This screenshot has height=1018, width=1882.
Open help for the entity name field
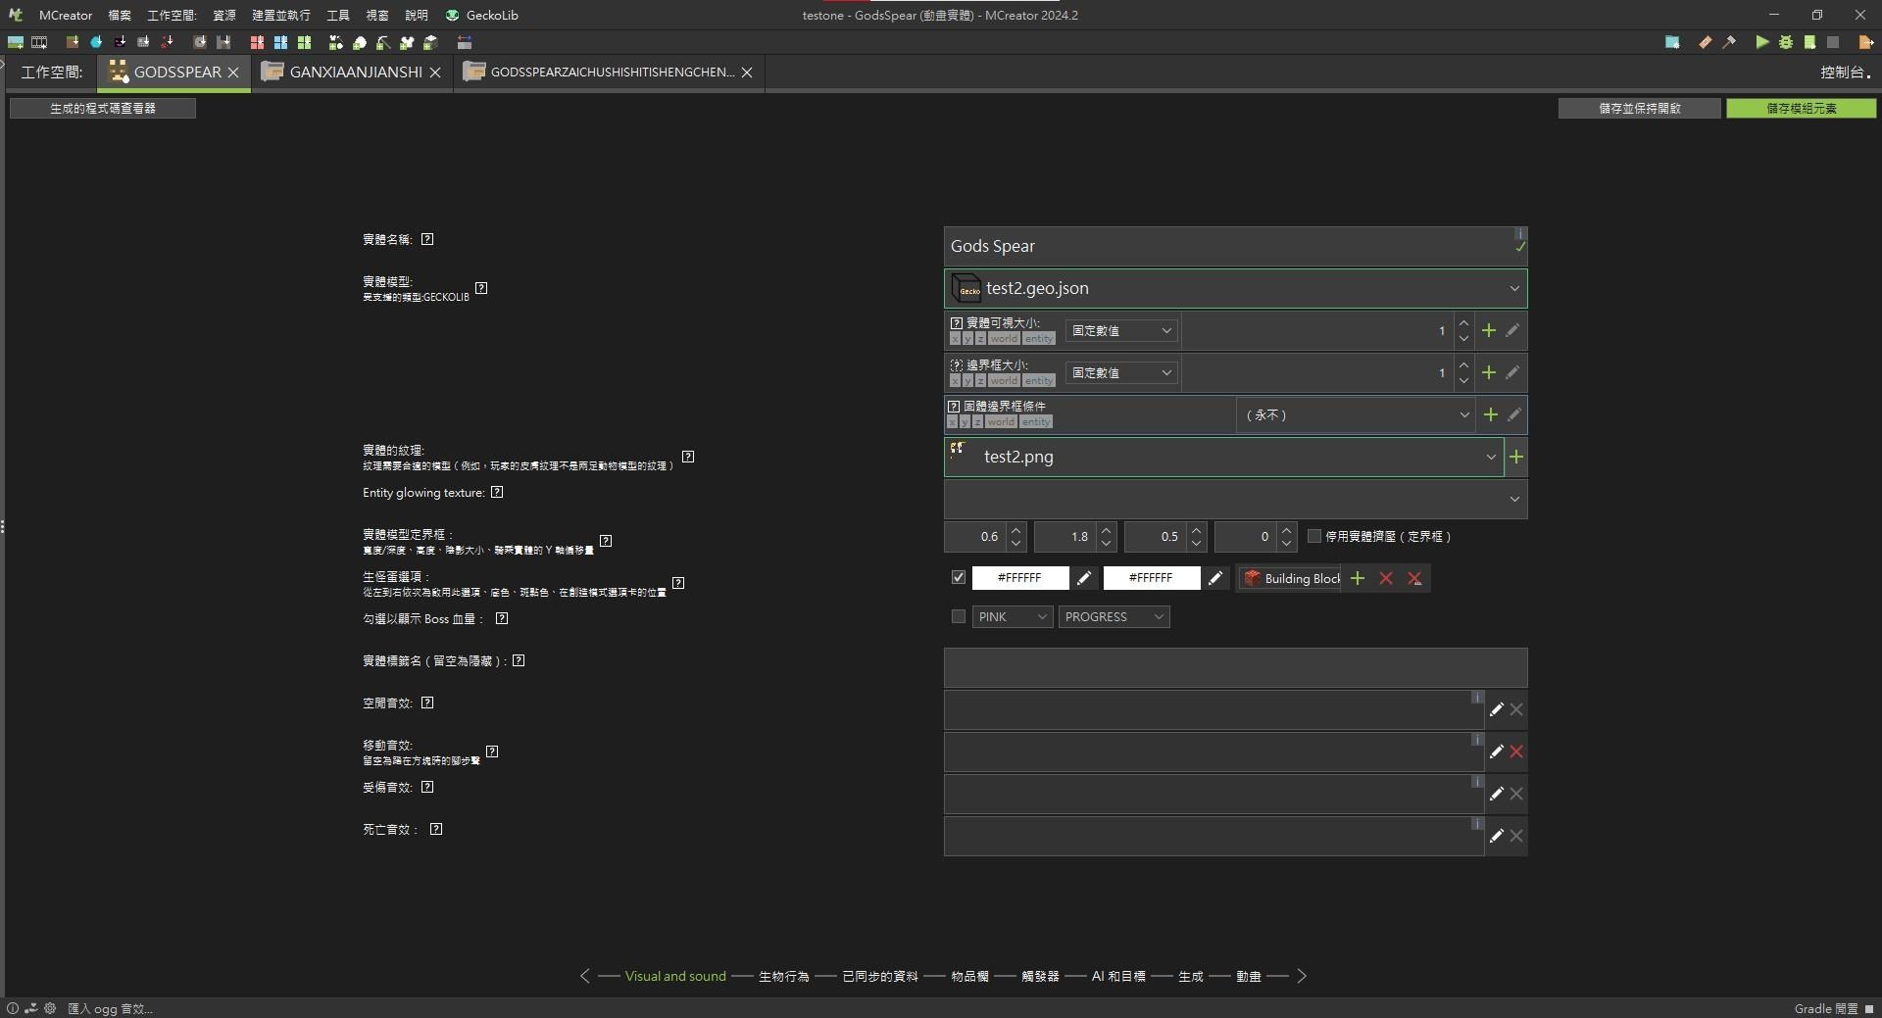click(x=427, y=239)
